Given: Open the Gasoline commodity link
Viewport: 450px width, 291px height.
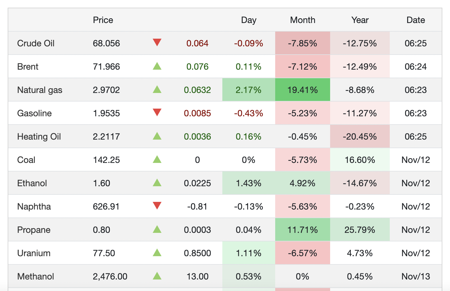Looking at the screenshot, I should point(34,113).
